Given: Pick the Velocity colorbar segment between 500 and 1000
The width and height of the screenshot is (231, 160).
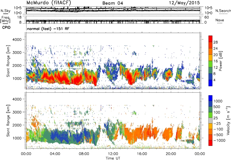Looking at the screenshot, I should (210, 104).
